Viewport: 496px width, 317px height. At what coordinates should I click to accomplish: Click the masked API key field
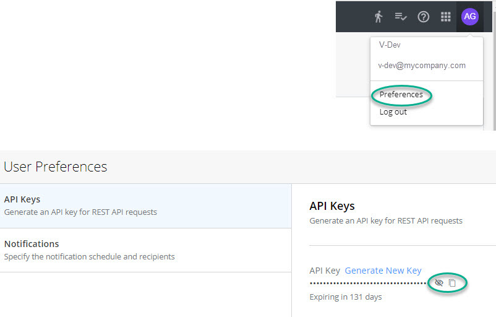[x=368, y=283]
